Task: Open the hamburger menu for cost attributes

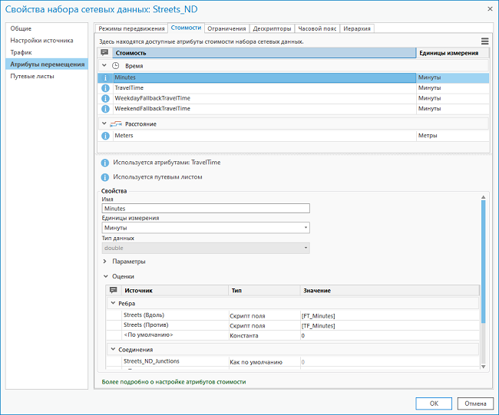Action: click(x=484, y=41)
